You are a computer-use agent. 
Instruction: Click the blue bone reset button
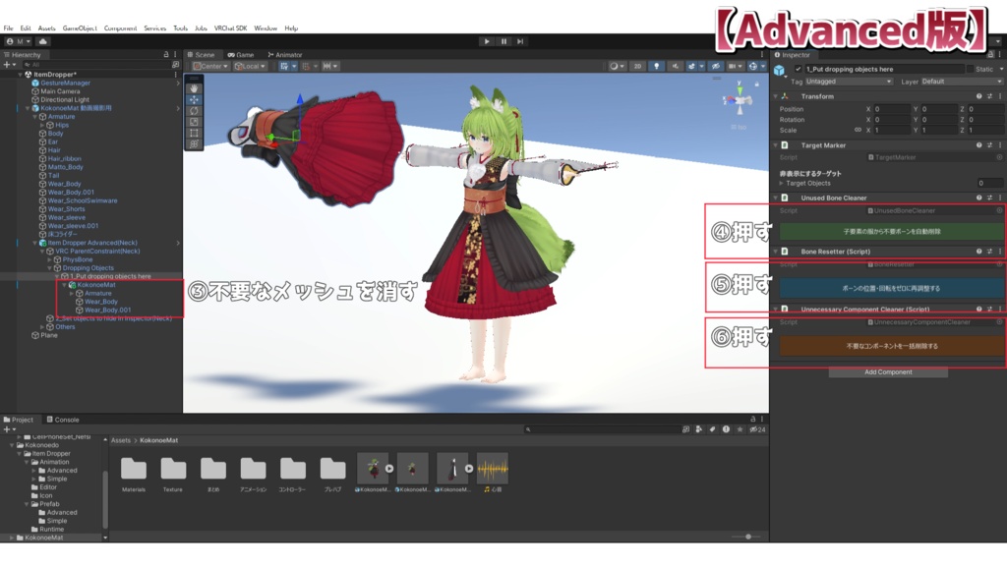click(x=891, y=288)
